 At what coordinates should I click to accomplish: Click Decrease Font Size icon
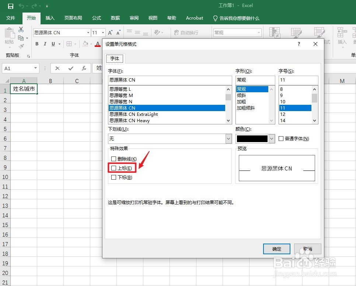click(118, 33)
